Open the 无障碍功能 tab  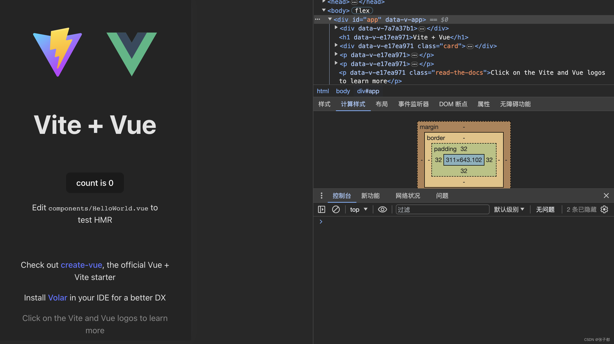click(x=515, y=104)
